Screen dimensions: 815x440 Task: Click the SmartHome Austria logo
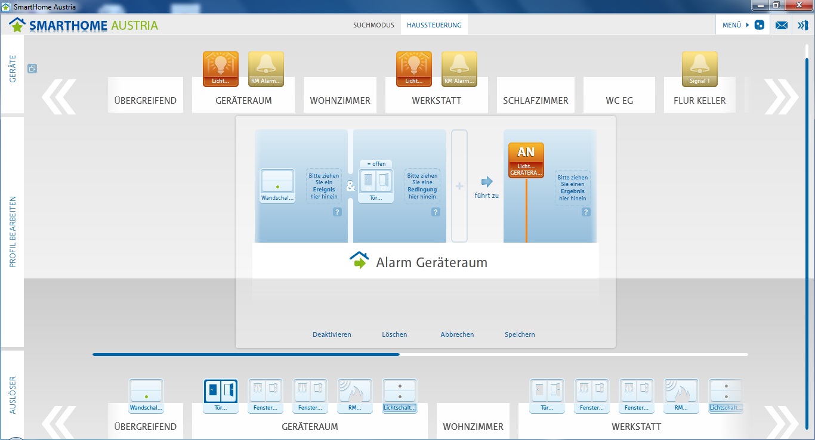point(84,25)
